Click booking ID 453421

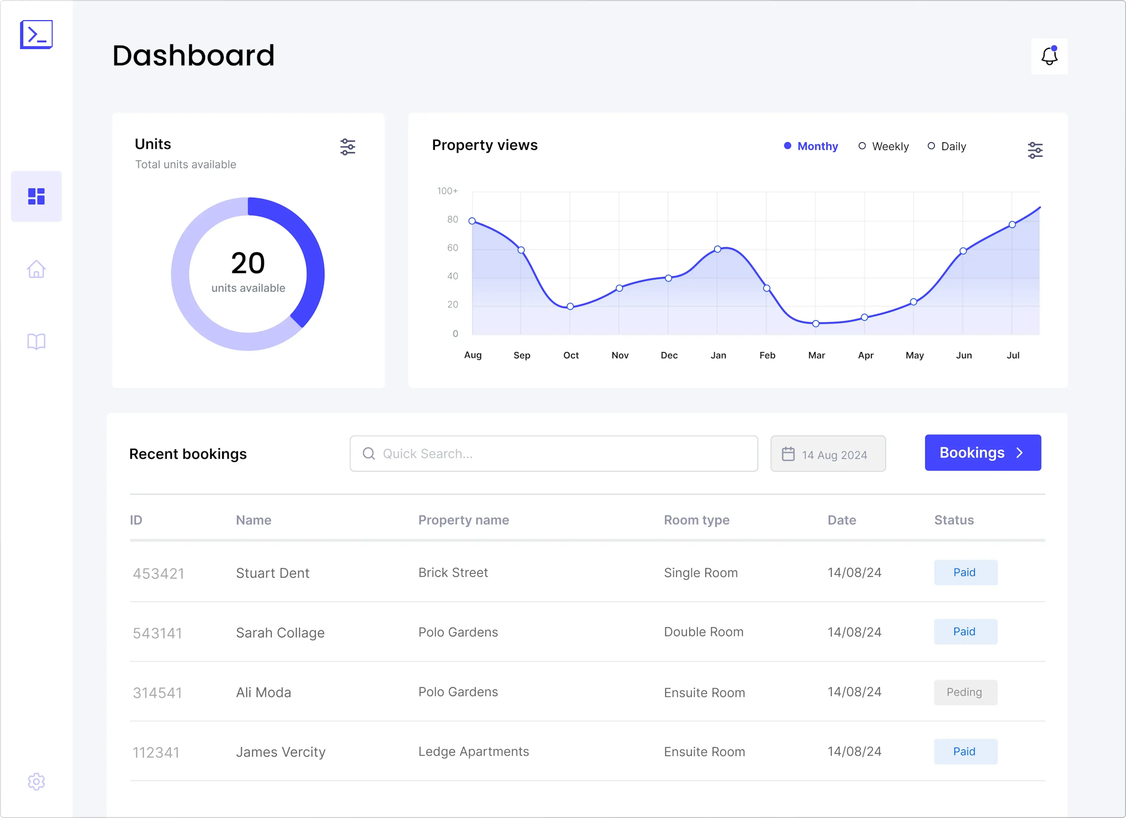[x=158, y=574]
